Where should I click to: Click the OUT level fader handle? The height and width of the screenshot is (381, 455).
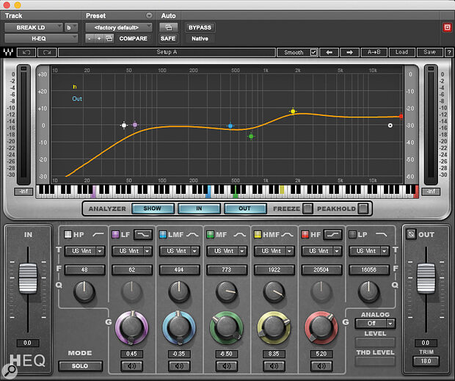tap(426, 278)
